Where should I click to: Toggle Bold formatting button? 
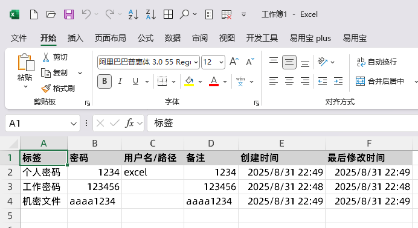[104, 81]
